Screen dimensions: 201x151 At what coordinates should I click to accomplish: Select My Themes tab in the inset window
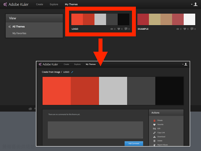click(x=91, y=64)
